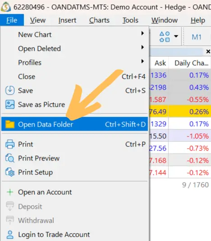Open the shapes tool dropdown arrow
The height and width of the screenshot is (241, 211).
(176, 37)
